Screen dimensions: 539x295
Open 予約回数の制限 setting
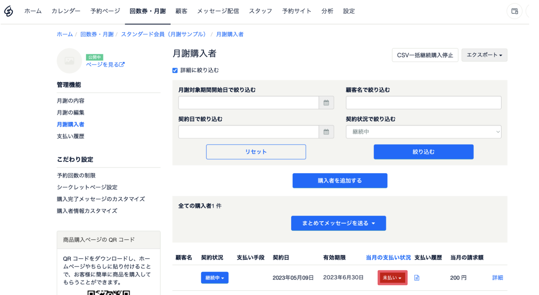tap(76, 176)
